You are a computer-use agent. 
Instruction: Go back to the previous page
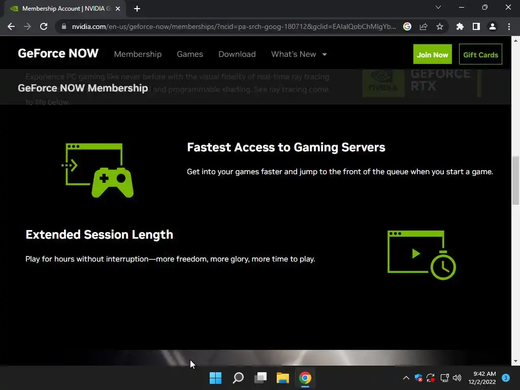tap(11, 26)
